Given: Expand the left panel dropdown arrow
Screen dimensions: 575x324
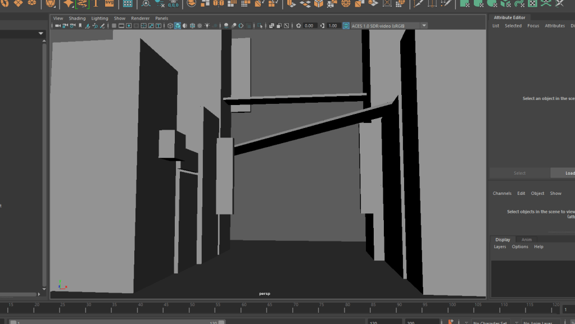Looking at the screenshot, I should pos(40,34).
